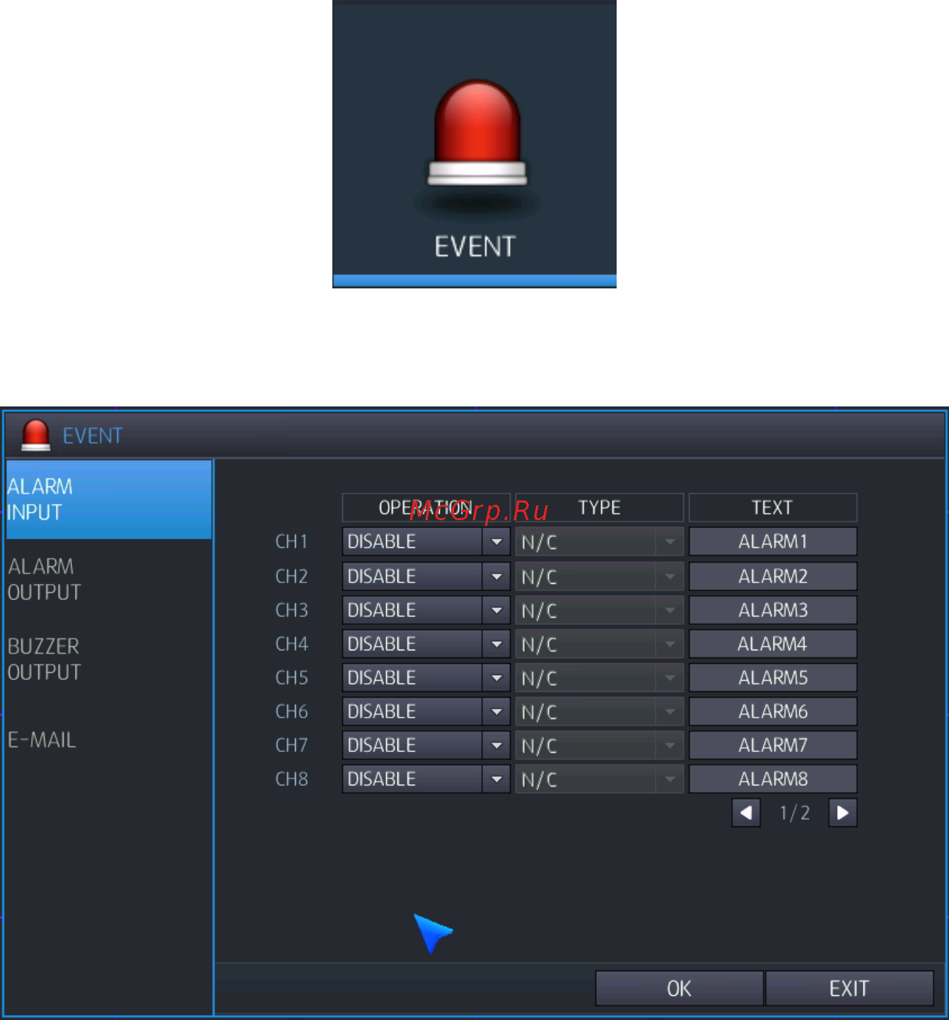Click EXIT to leave the menu

click(849, 988)
